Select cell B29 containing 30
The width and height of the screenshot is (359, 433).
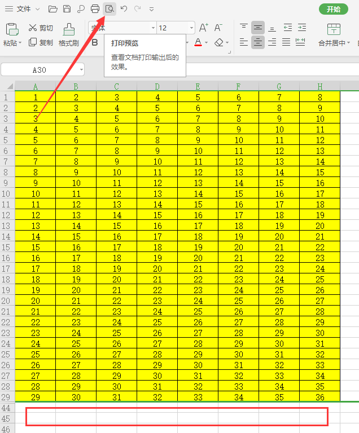tap(76, 397)
